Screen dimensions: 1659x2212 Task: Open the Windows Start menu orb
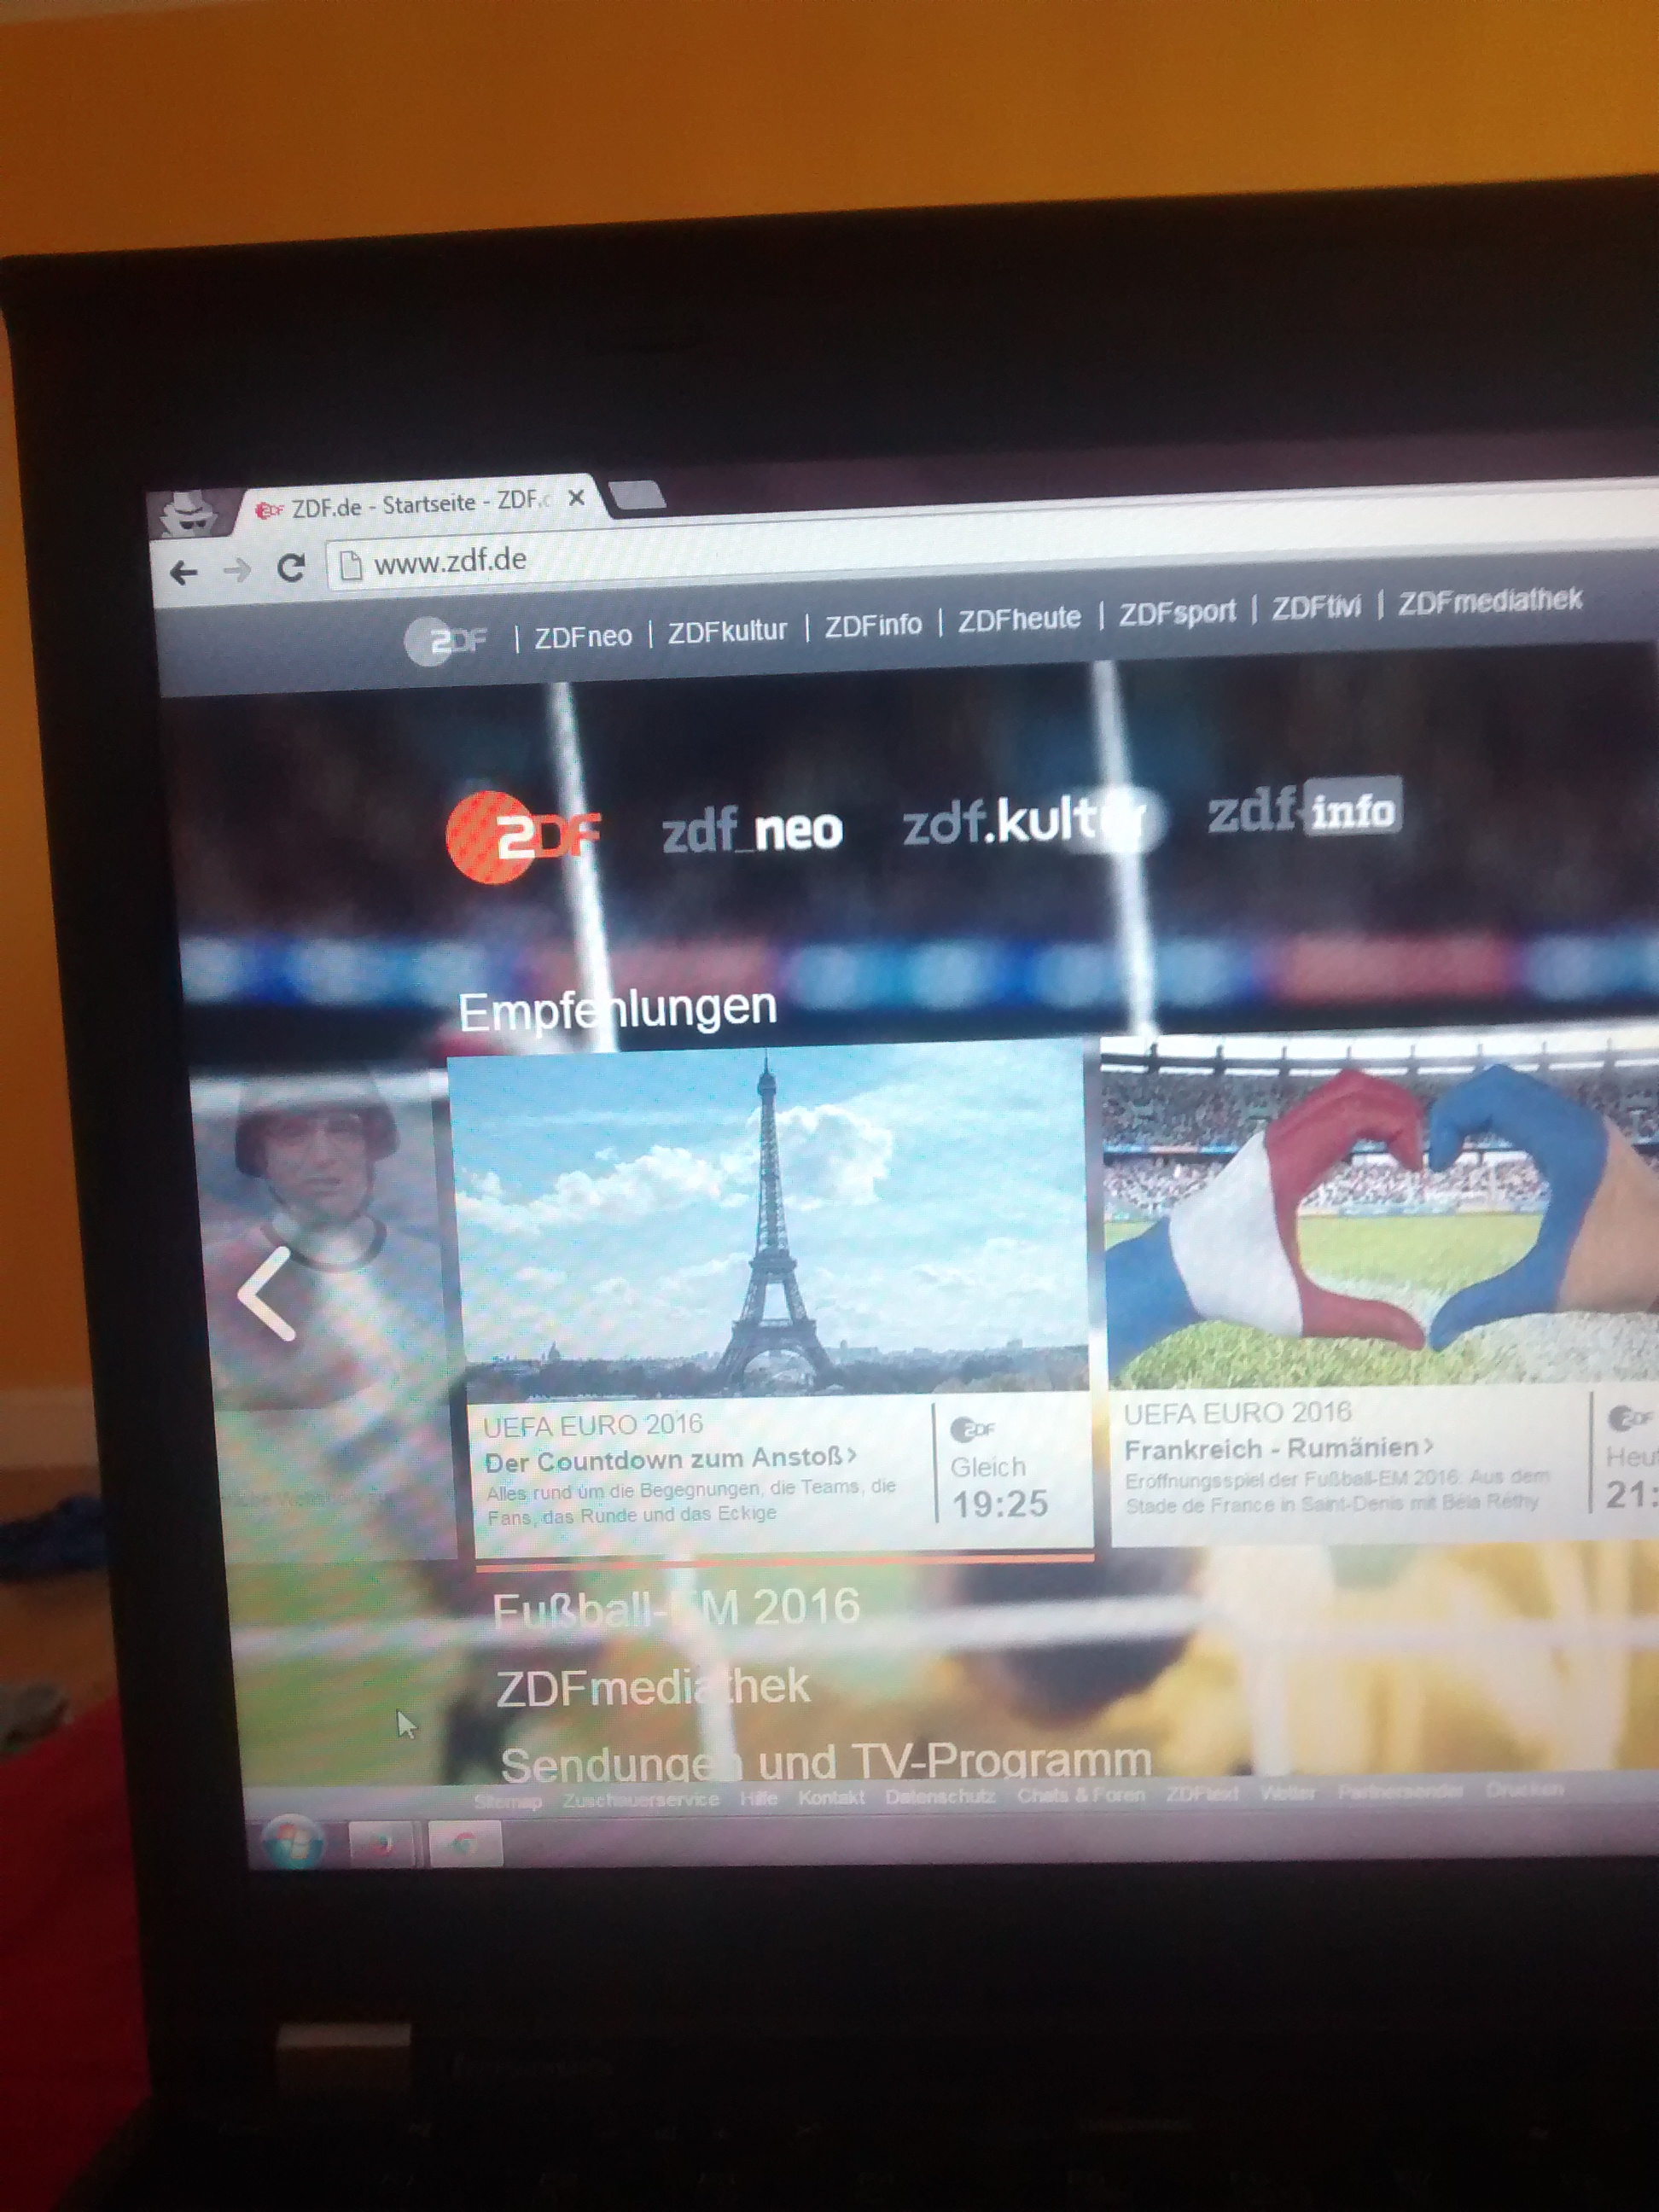(292, 1843)
